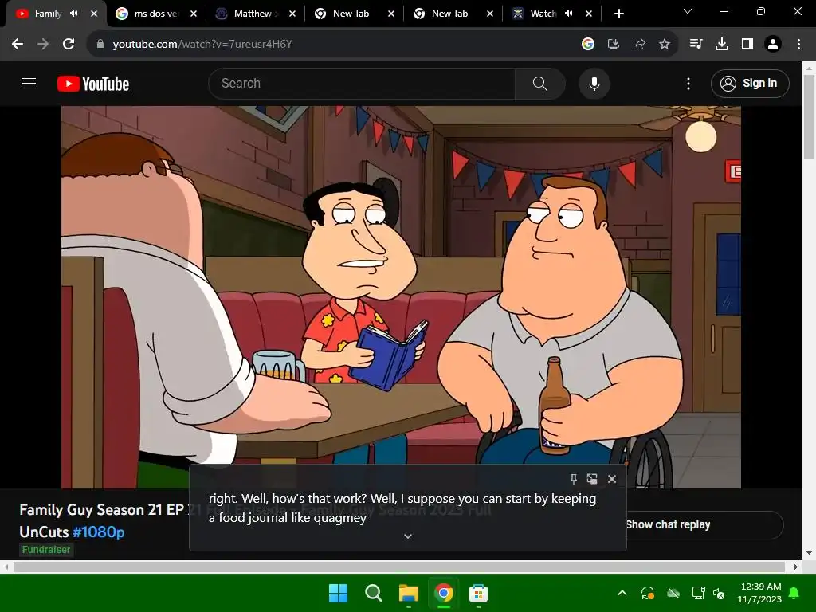Pin the live caption box
Screen dimensions: 816x612
574,479
